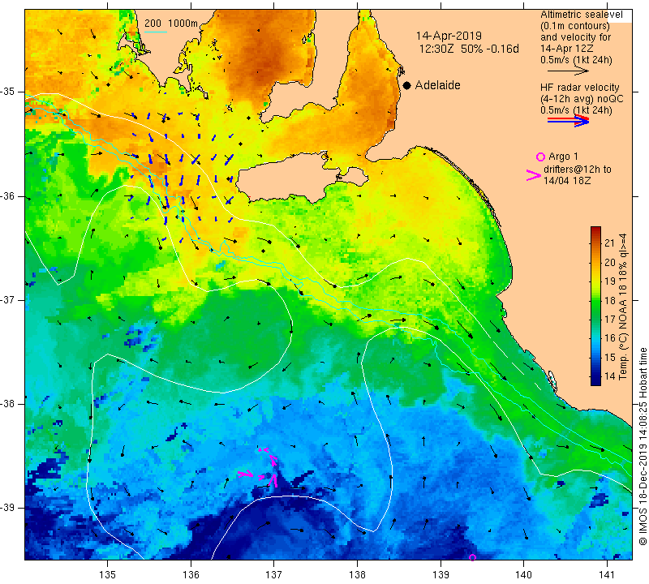Image resolution: width=649 pixels, height=584 pixels.
Task: Click latitude label -37 on left axis
Action: pos(8,299)
